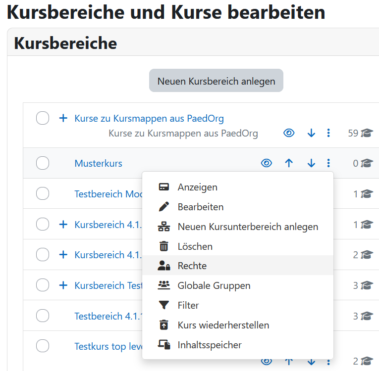Click the pencil icon beside Bearbeiten
This screenshot has width=379, height=371.
pyautogui.click(x=164, y=207)
